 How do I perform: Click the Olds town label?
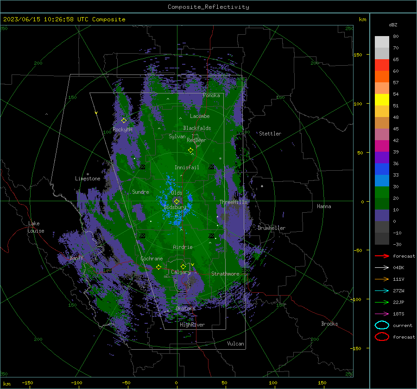point(177,193)
